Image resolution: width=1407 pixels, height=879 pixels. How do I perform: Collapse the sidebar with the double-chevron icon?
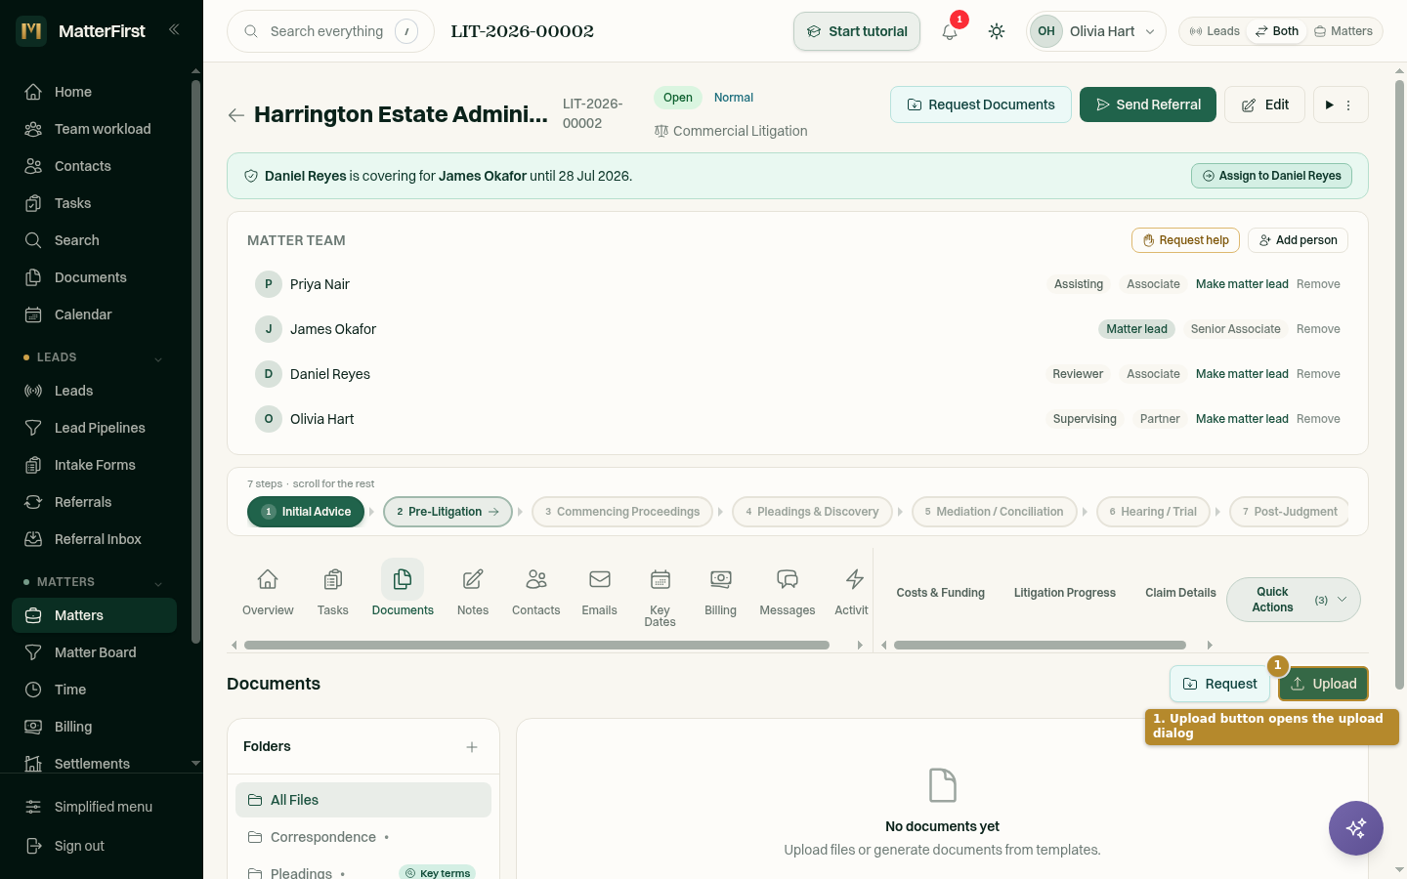click(174, 29)
